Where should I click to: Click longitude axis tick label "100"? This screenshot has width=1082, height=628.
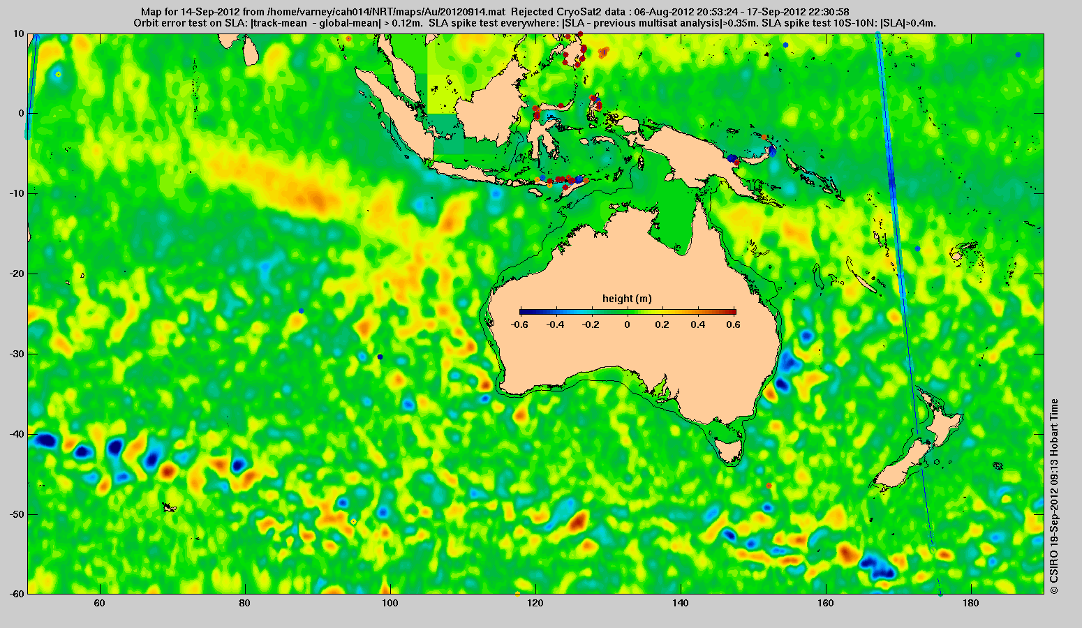[390, 603]
